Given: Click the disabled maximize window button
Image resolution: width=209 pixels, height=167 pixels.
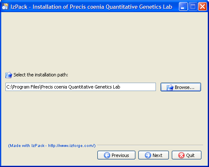Looking at the screenshot, I should [193, 7].
